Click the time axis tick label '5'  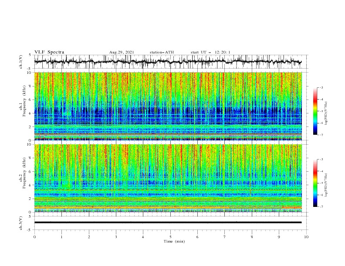coord(170,237)
